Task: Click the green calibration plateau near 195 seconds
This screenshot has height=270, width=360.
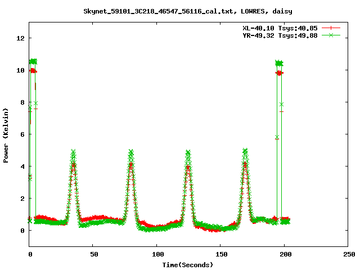Action: pos(279,63)
